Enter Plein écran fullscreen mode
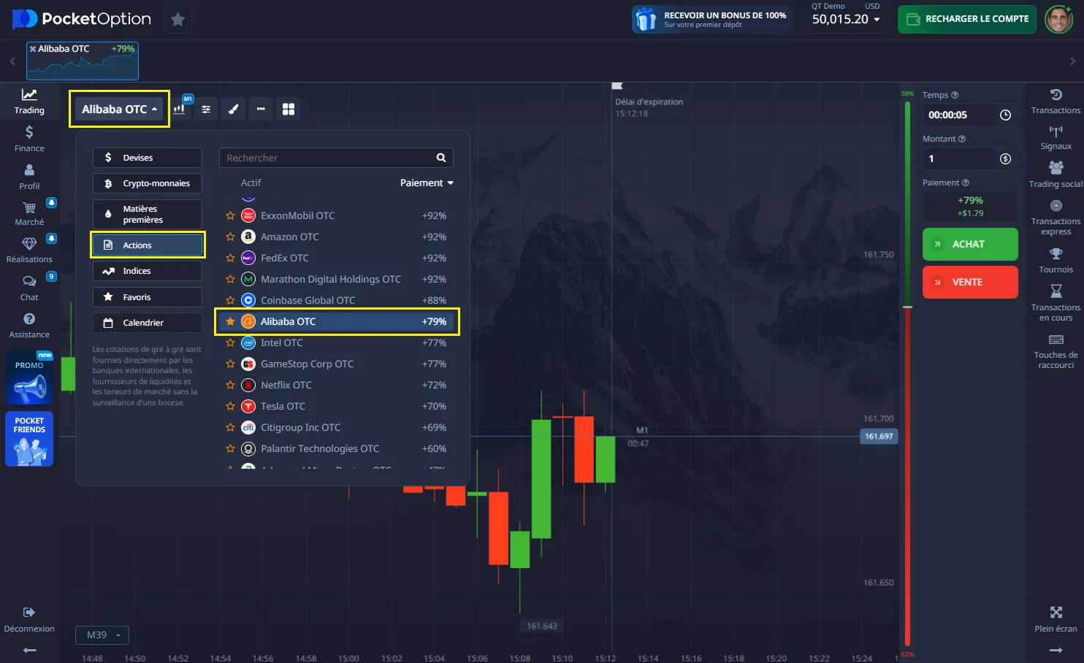 1056,618
